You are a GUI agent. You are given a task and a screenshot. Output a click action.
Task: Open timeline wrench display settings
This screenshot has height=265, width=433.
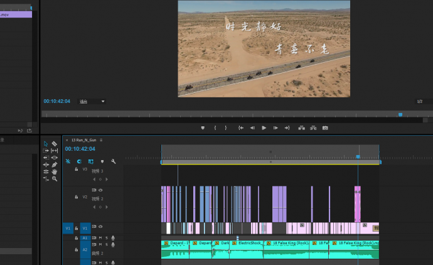click(113, 161)
